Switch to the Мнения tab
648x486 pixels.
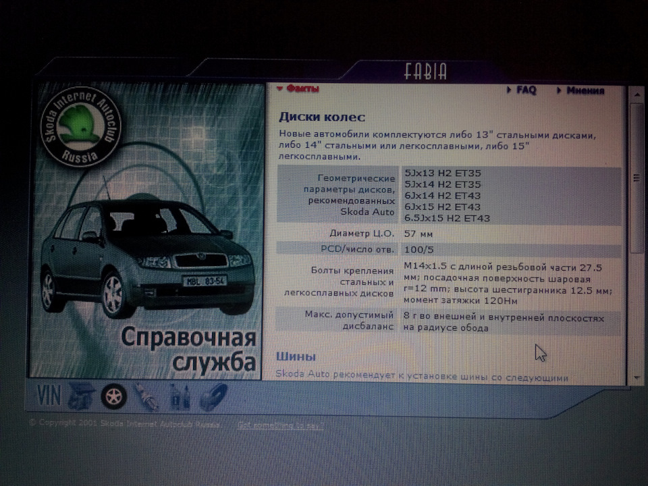[x=581, y=90]
